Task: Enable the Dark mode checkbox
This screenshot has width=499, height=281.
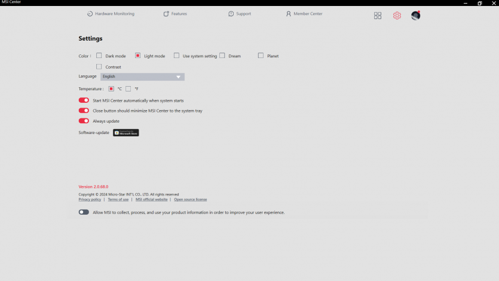Action: tap(99, 56)
